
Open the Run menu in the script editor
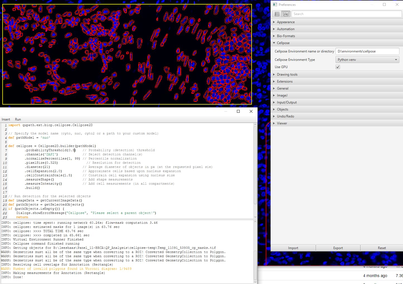tap(18, 119)
